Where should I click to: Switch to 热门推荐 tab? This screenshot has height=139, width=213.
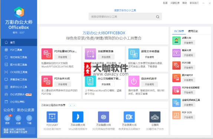click(179, 31)
